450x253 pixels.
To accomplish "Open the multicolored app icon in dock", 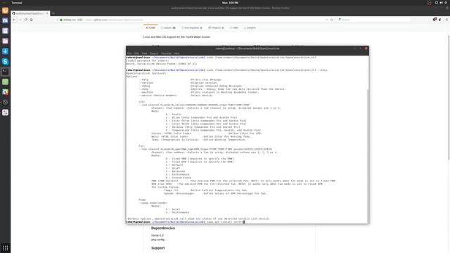I will (5, 92).
